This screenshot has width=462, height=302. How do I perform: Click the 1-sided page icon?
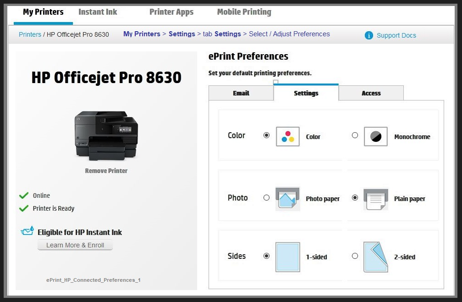(288, 257)
